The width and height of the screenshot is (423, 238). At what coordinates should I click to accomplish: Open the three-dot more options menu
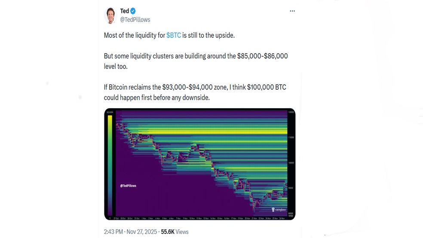pyautogui.click(x=292, y=11)
